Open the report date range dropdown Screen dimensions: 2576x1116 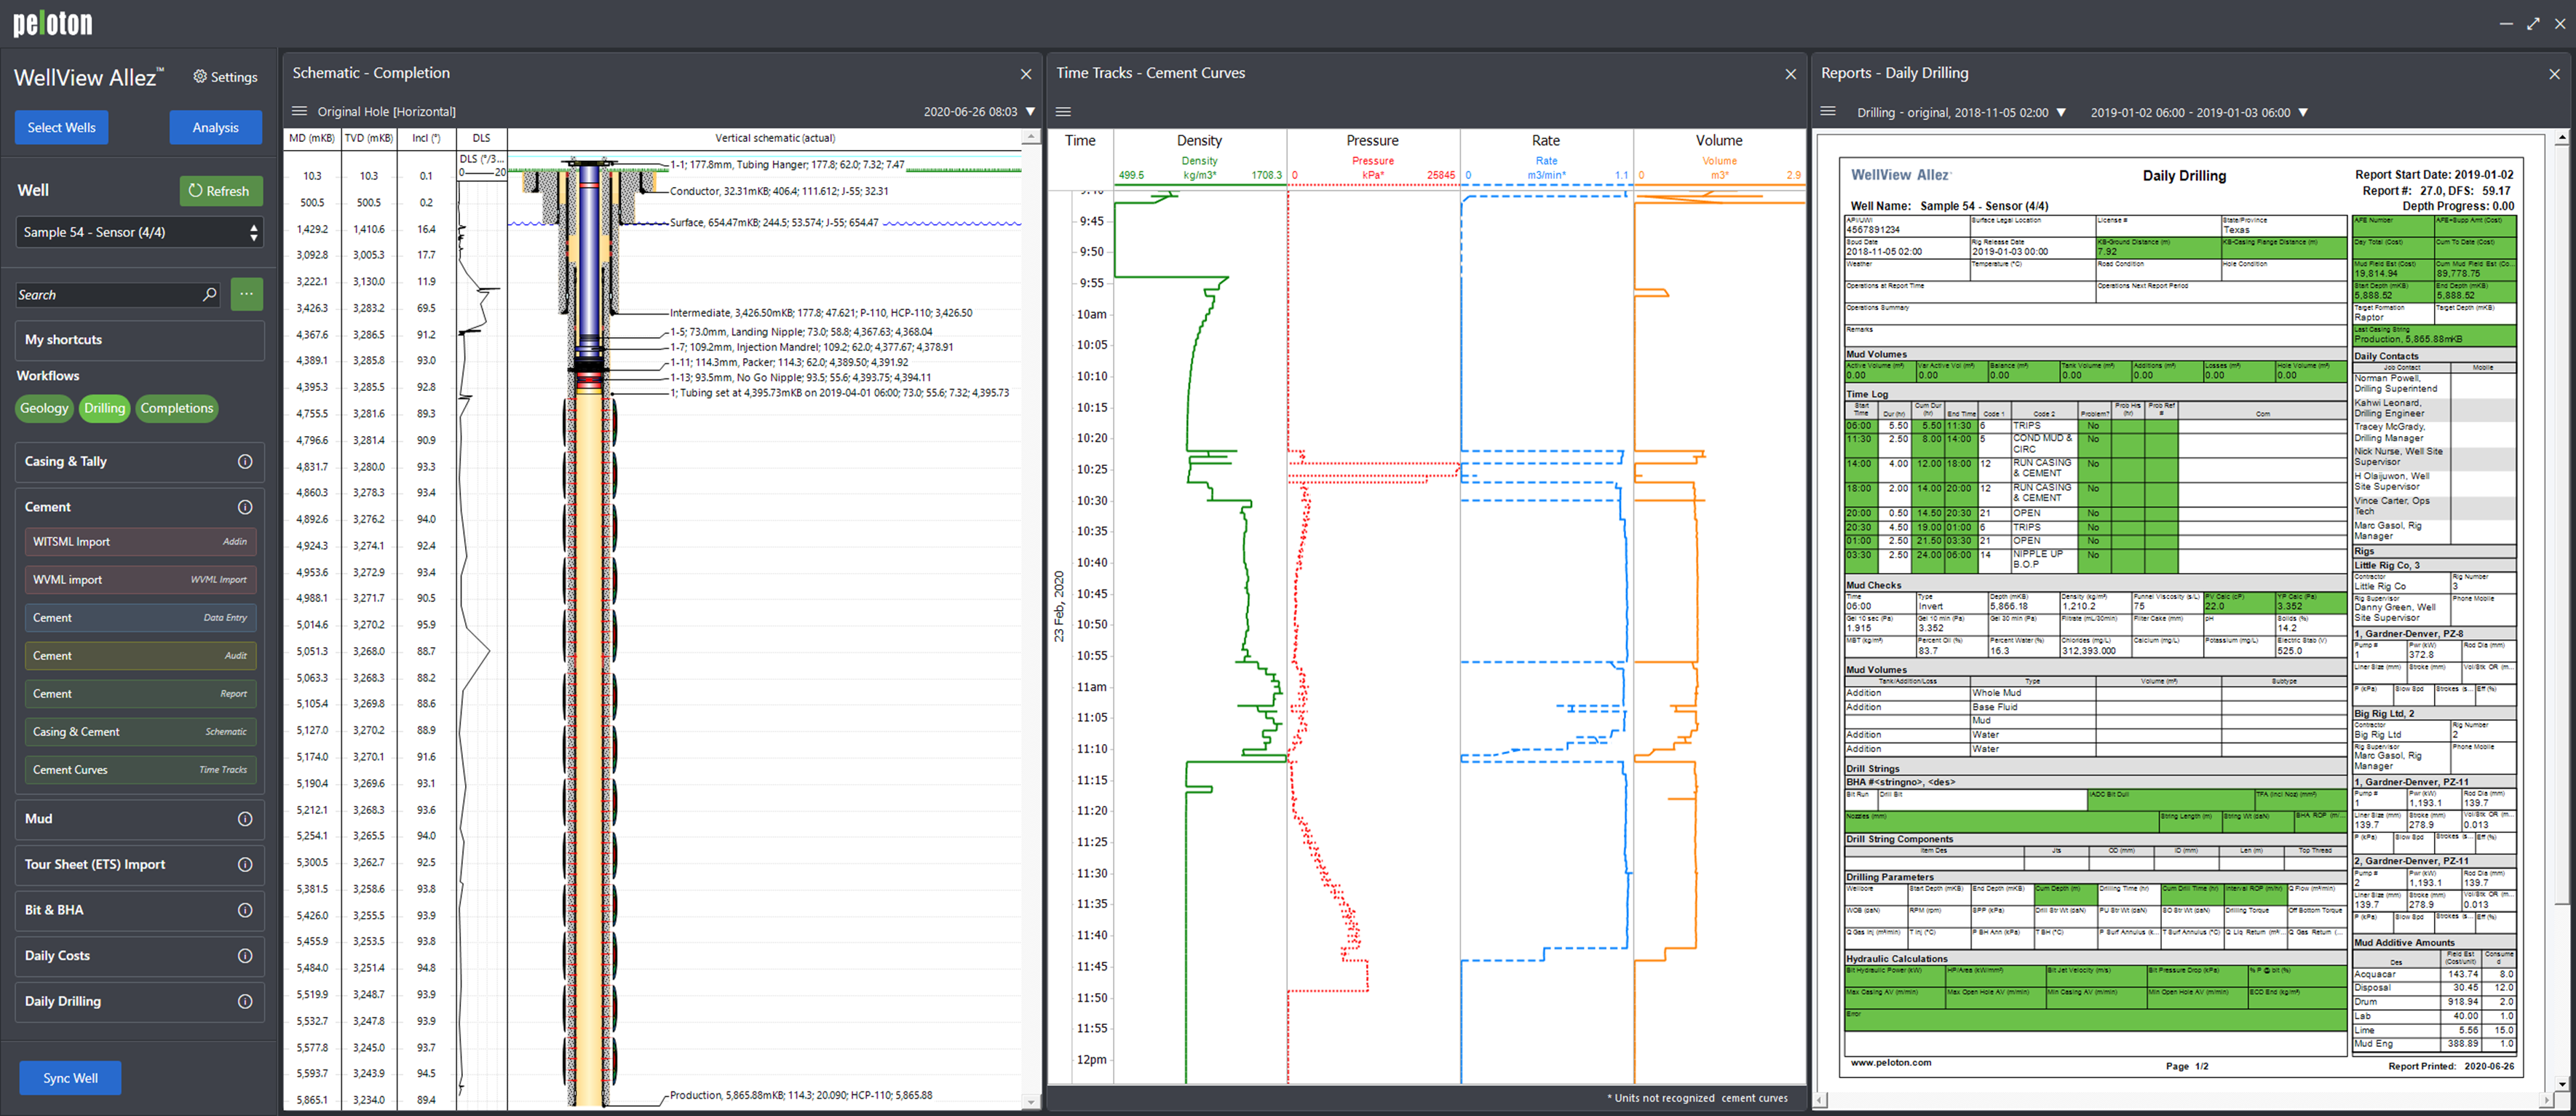(2303, 112)
